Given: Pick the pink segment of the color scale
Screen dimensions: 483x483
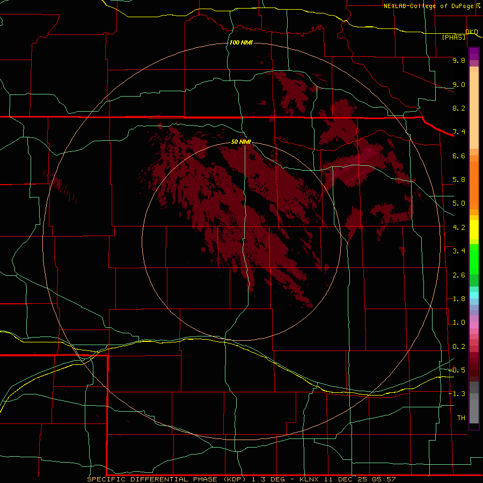Looking at the screenshot, I should click(x=474, y=325).
